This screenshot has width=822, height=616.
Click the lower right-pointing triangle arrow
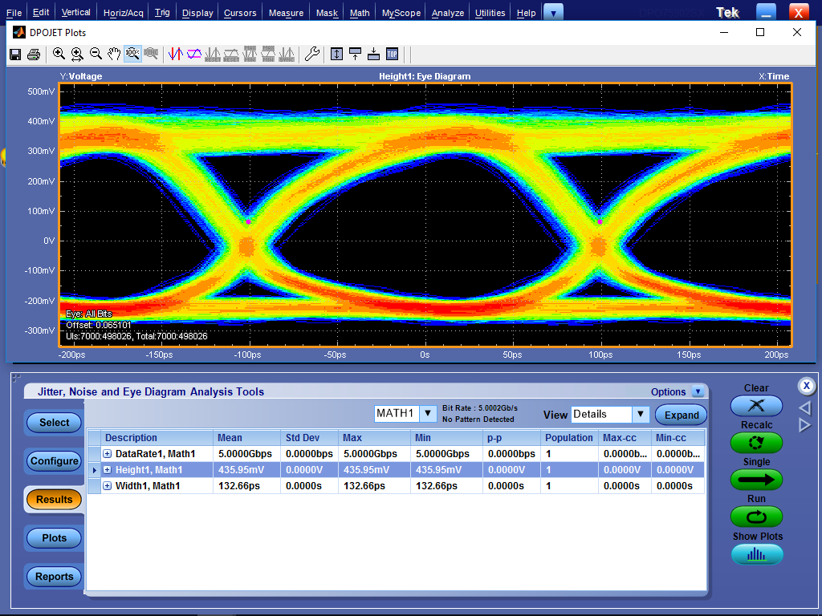pyautogui.click(x=804, y=425)
